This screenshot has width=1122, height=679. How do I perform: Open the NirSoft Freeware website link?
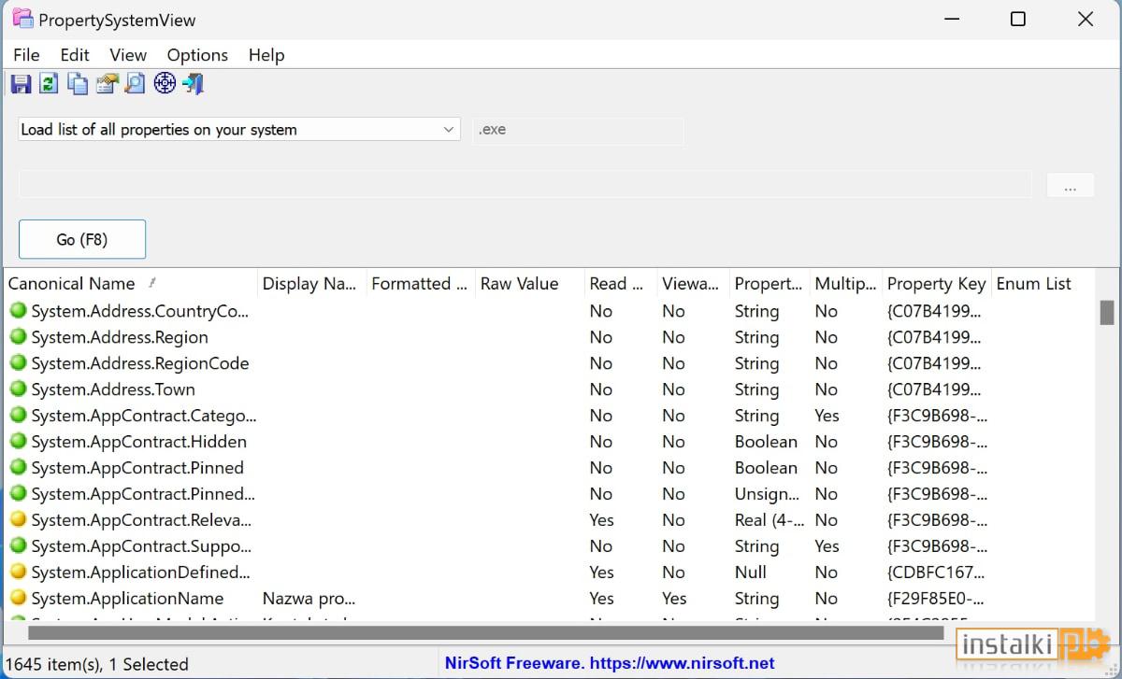(x=610, y=664)
